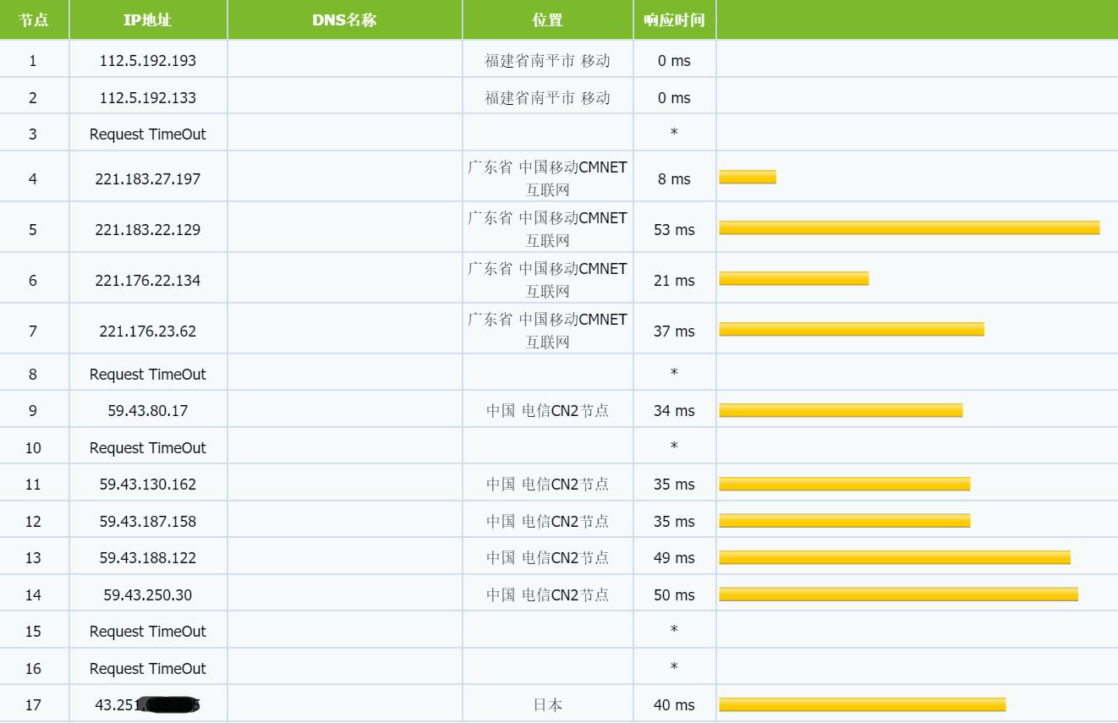Click the yellow latency bar for node 14

coord(899,594)
